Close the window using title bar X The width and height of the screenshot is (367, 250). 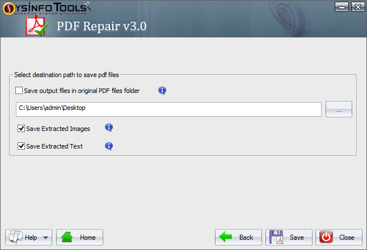pyautogui.click(x=357, y=7)
